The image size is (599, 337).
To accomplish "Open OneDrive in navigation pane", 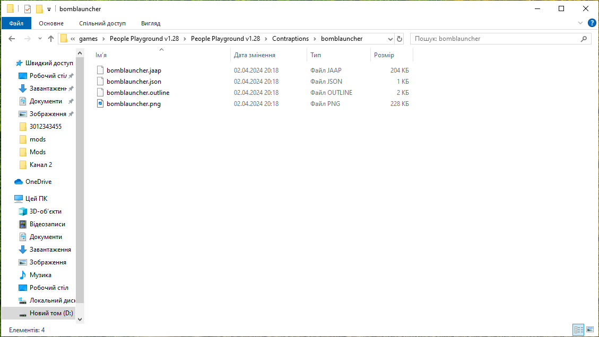I will pos(38,182).
